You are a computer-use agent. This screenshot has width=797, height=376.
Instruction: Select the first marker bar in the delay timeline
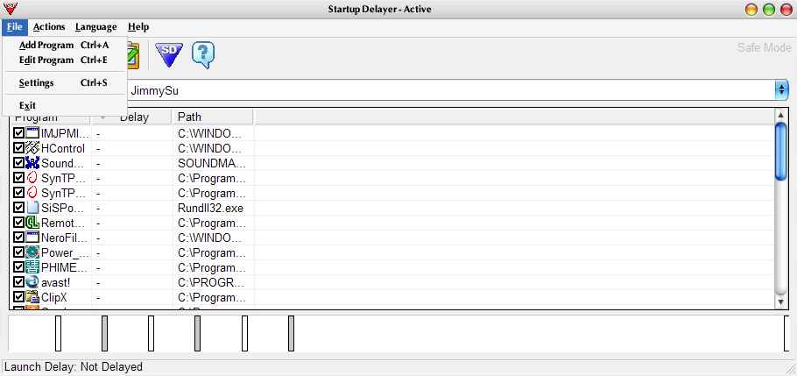(x=58, y=333)
